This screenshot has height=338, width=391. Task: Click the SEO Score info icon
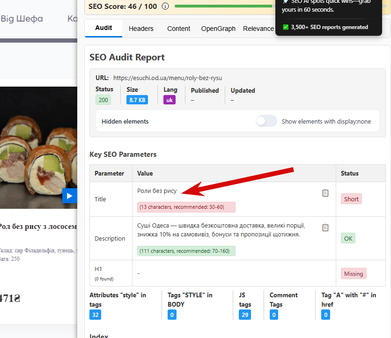point(165,6)
